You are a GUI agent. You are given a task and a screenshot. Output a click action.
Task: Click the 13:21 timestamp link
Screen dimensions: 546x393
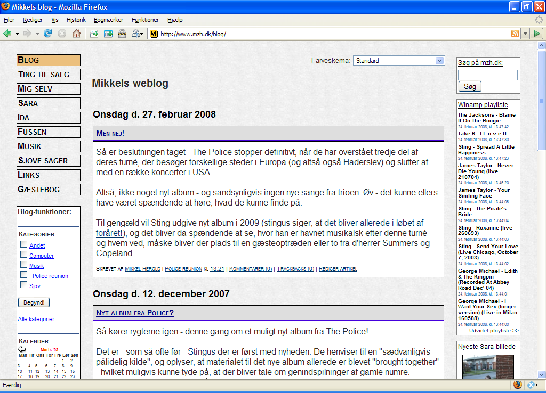(218, 269)
